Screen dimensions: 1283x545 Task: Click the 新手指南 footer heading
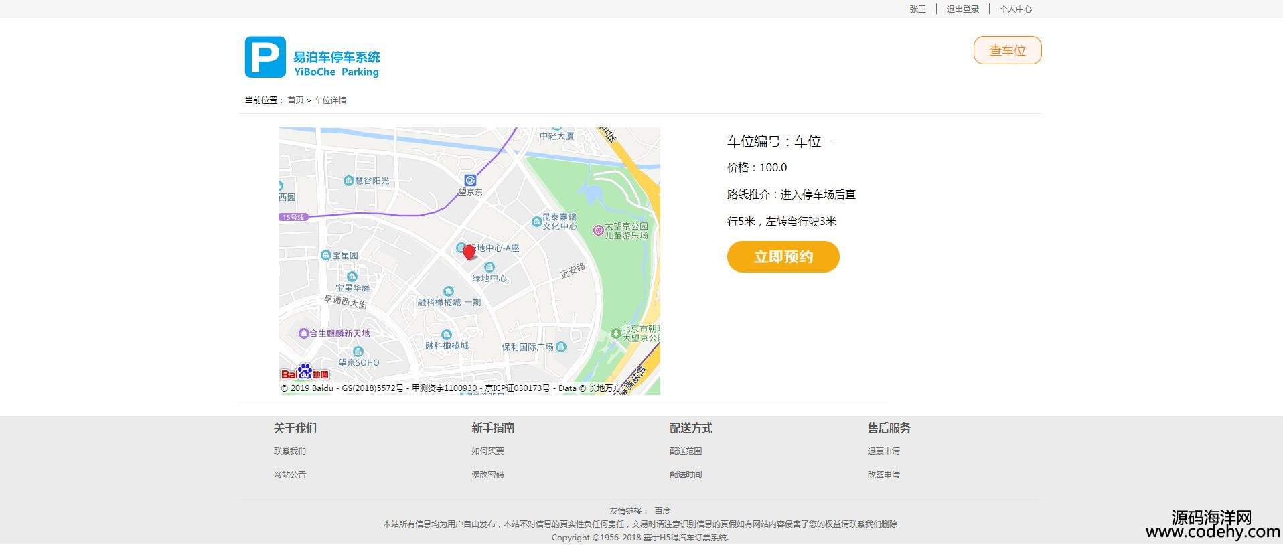click(493, 428)
